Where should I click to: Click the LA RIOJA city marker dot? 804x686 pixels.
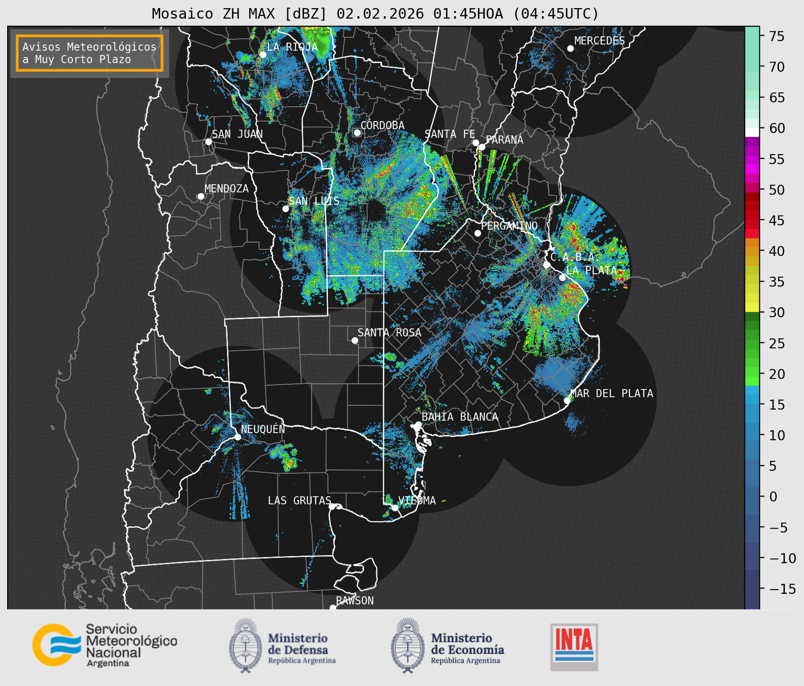click(263, 55)
